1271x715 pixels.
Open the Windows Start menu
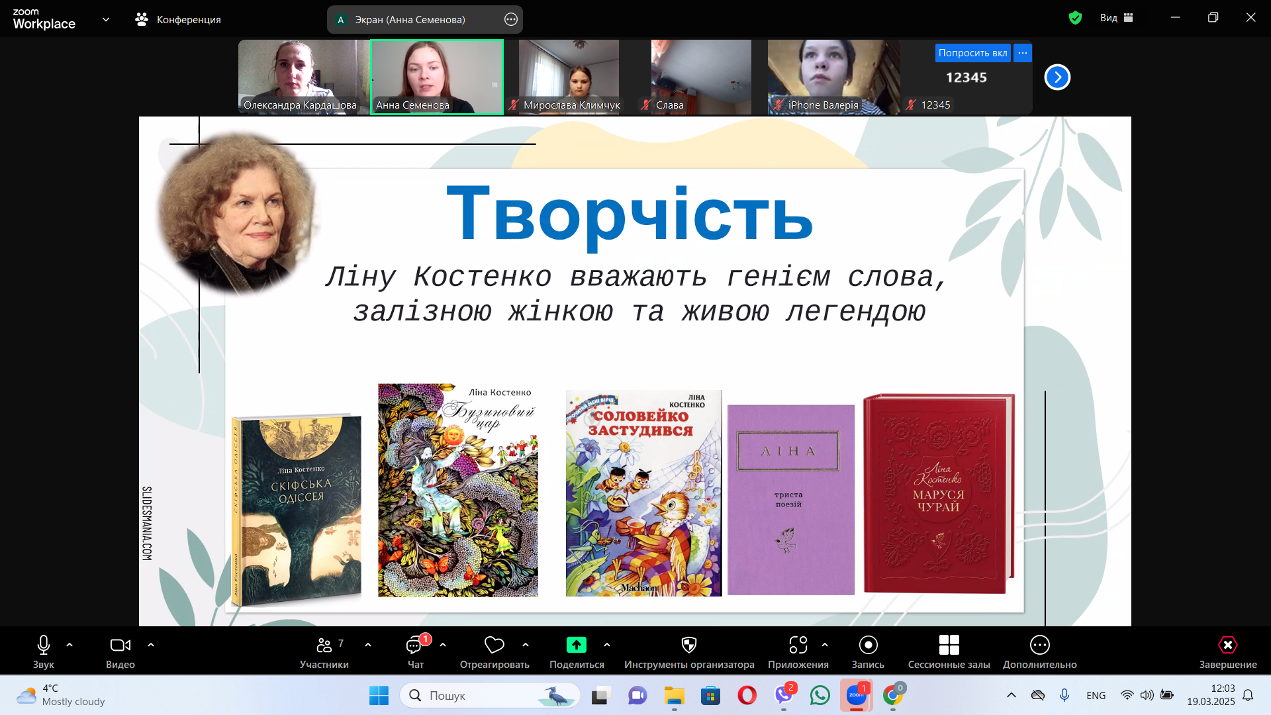[x=379, y=696]
